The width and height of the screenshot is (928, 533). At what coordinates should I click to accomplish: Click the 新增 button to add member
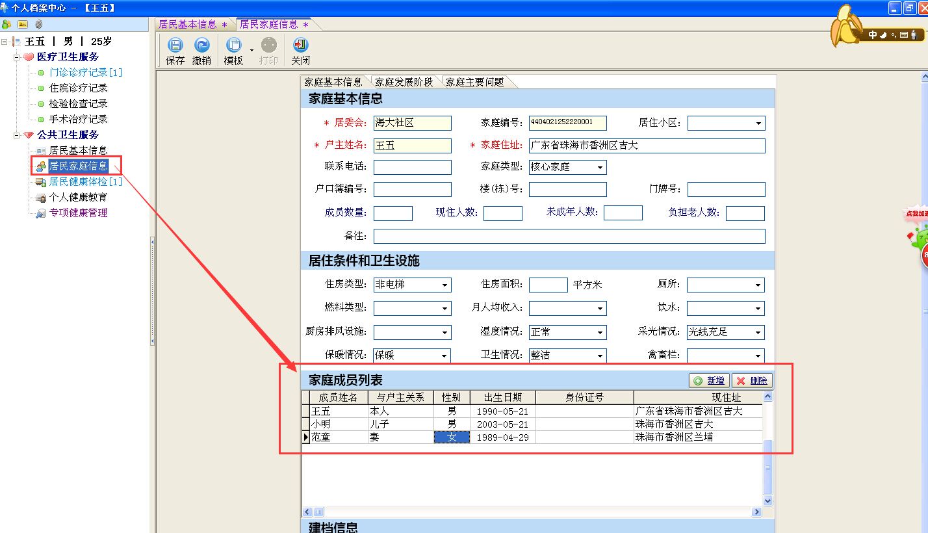coord(709,381)
